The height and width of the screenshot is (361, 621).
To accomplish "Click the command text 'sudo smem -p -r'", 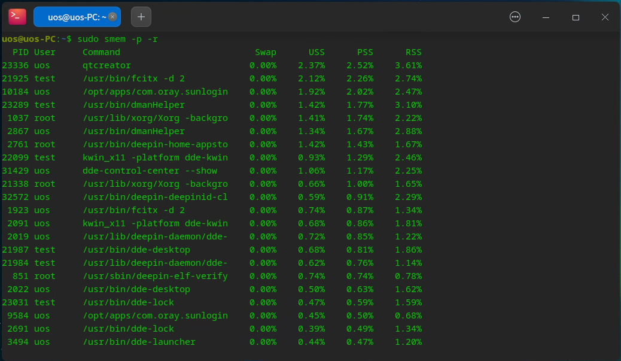I will pyautogui.click(x=118, y=39).
